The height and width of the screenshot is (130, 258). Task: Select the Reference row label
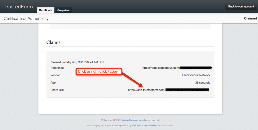coord(57,68)
